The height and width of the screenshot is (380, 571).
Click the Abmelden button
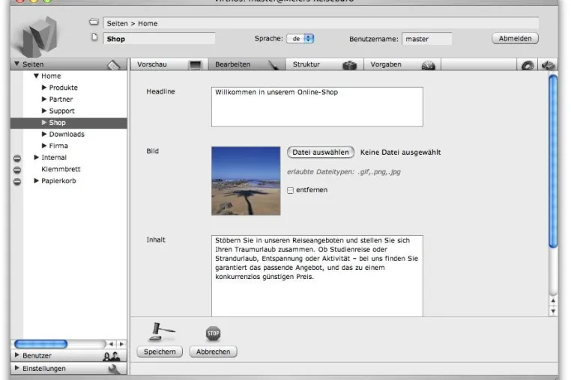pos(515,39)
